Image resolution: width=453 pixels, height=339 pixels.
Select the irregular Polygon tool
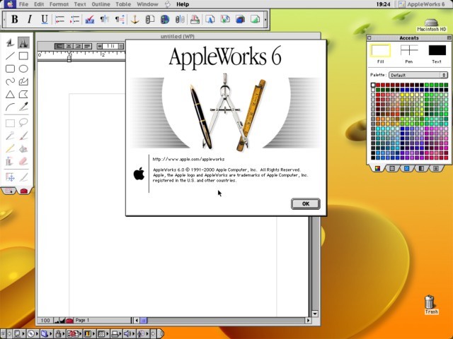pyautogui.click(x=23, y=94)
